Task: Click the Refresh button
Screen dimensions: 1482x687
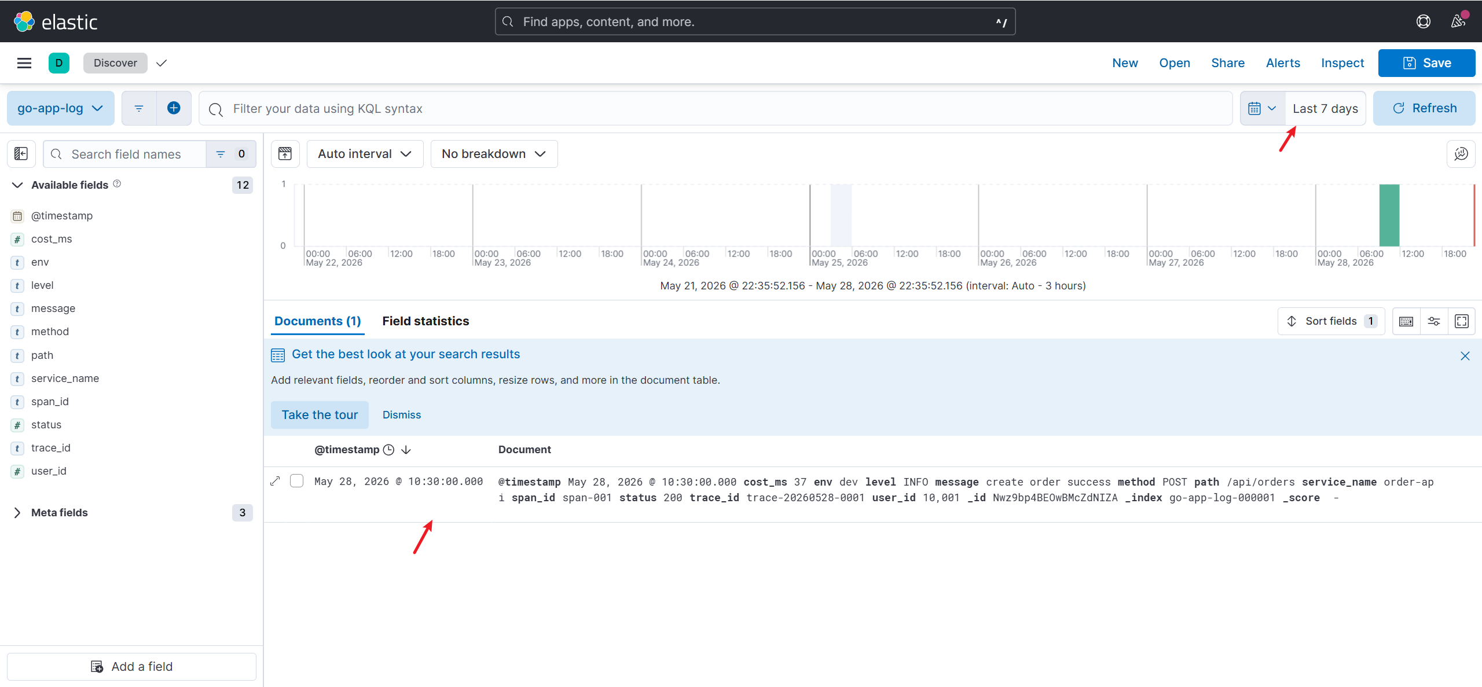Action: point(1424,108)
